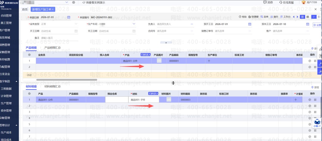Select the 材料明细 tab
Viewport: 322px width, 141px height.
(31, 87)
